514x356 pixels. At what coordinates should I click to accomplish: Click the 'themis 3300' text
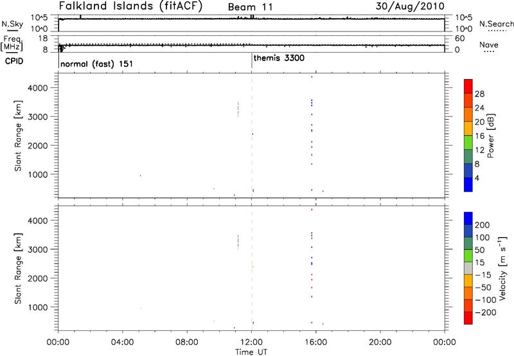click(x=279, y=58)
